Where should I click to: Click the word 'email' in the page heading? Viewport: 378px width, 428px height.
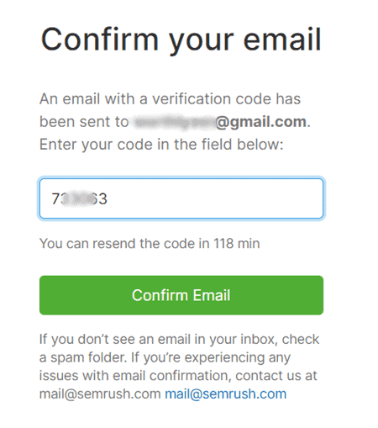282,40
